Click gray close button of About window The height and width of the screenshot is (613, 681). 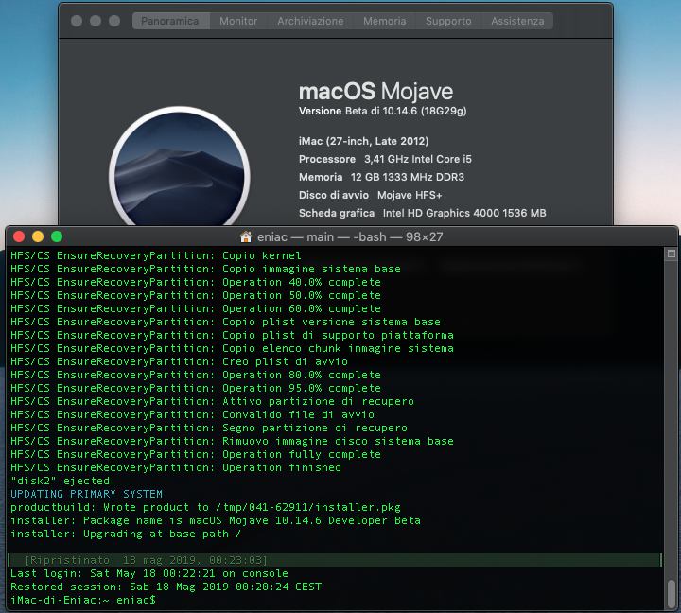coord(77,21)
